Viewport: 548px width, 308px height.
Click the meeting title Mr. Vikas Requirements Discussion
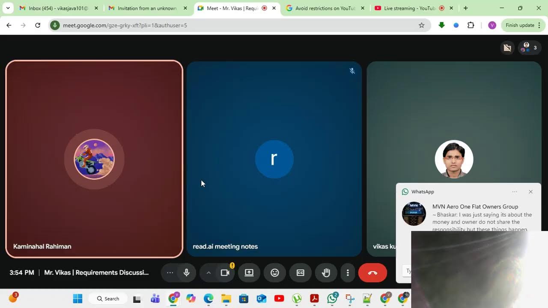point(96,272)
